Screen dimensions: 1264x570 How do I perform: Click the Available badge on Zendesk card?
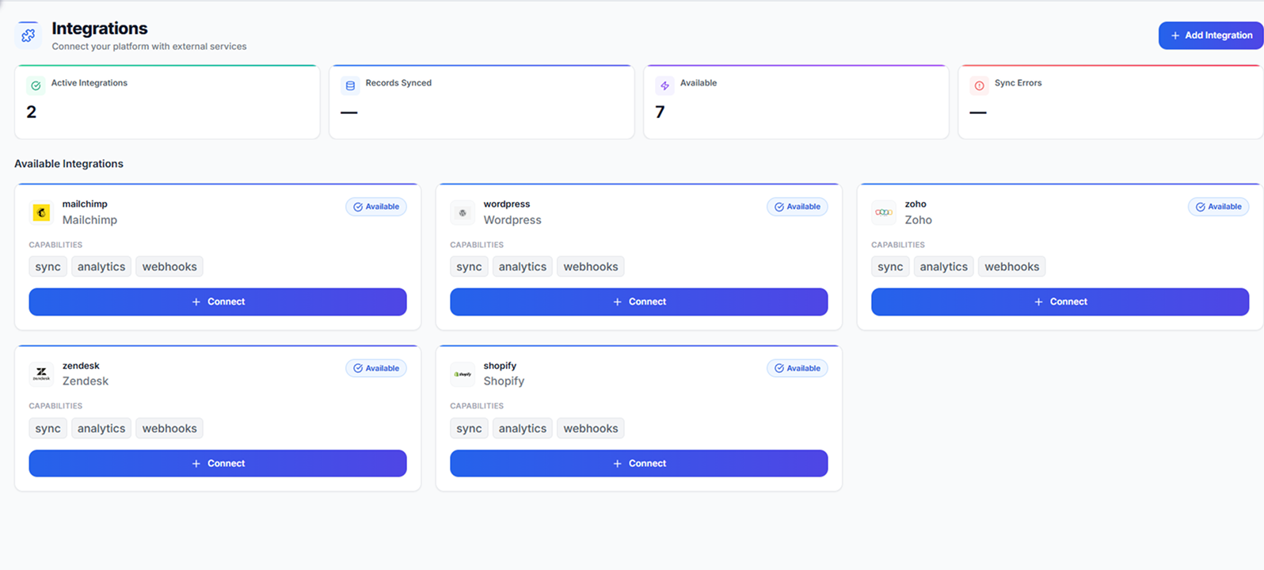tap(376, 368)
